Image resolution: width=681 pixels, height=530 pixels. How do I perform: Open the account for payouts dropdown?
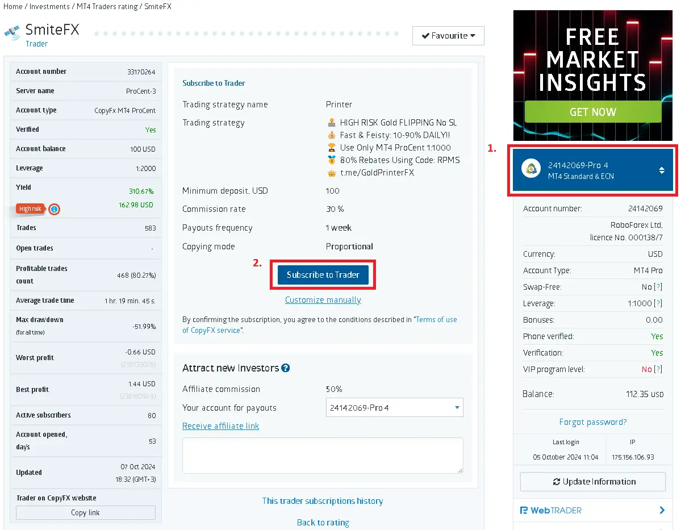coord(394,407)
